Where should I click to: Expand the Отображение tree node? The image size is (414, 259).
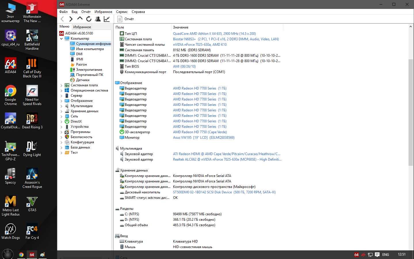(61, 101)
